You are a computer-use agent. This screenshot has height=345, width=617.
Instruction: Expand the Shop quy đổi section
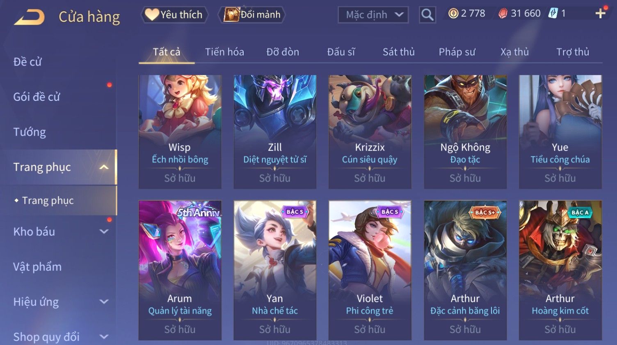[x=104, y=337]
